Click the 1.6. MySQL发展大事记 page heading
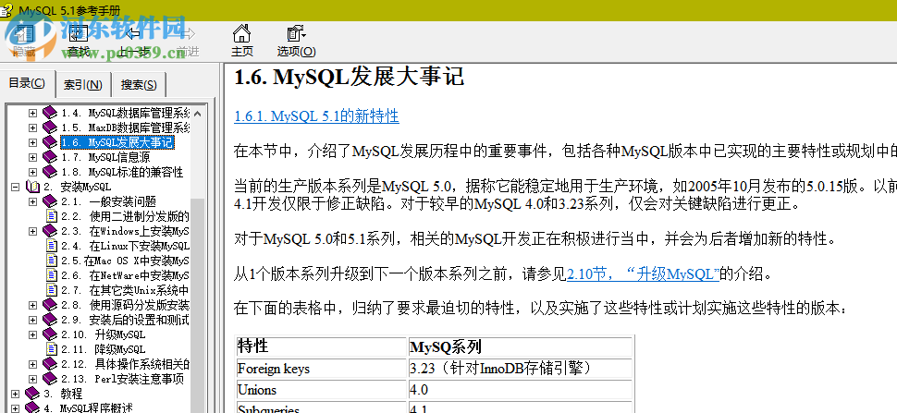The image size is (897, 413). [x=349, y=77]
